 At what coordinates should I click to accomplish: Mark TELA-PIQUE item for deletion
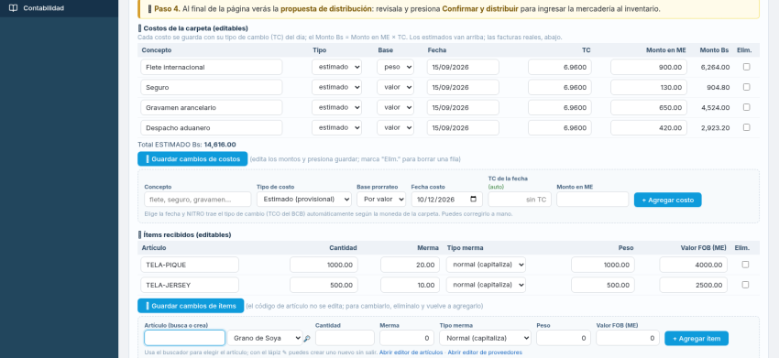coord(745,265)
